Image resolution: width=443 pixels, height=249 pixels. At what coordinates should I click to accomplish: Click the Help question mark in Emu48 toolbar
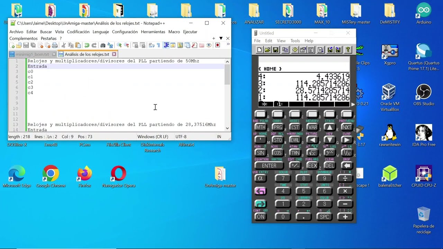point(348,49)
